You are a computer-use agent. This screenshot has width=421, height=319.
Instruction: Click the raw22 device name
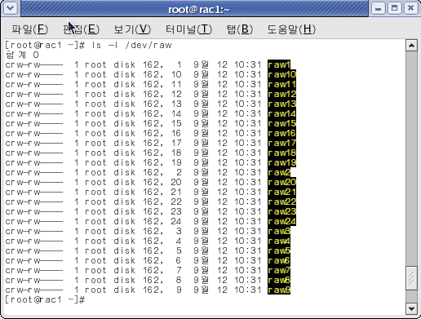(281, 202)
